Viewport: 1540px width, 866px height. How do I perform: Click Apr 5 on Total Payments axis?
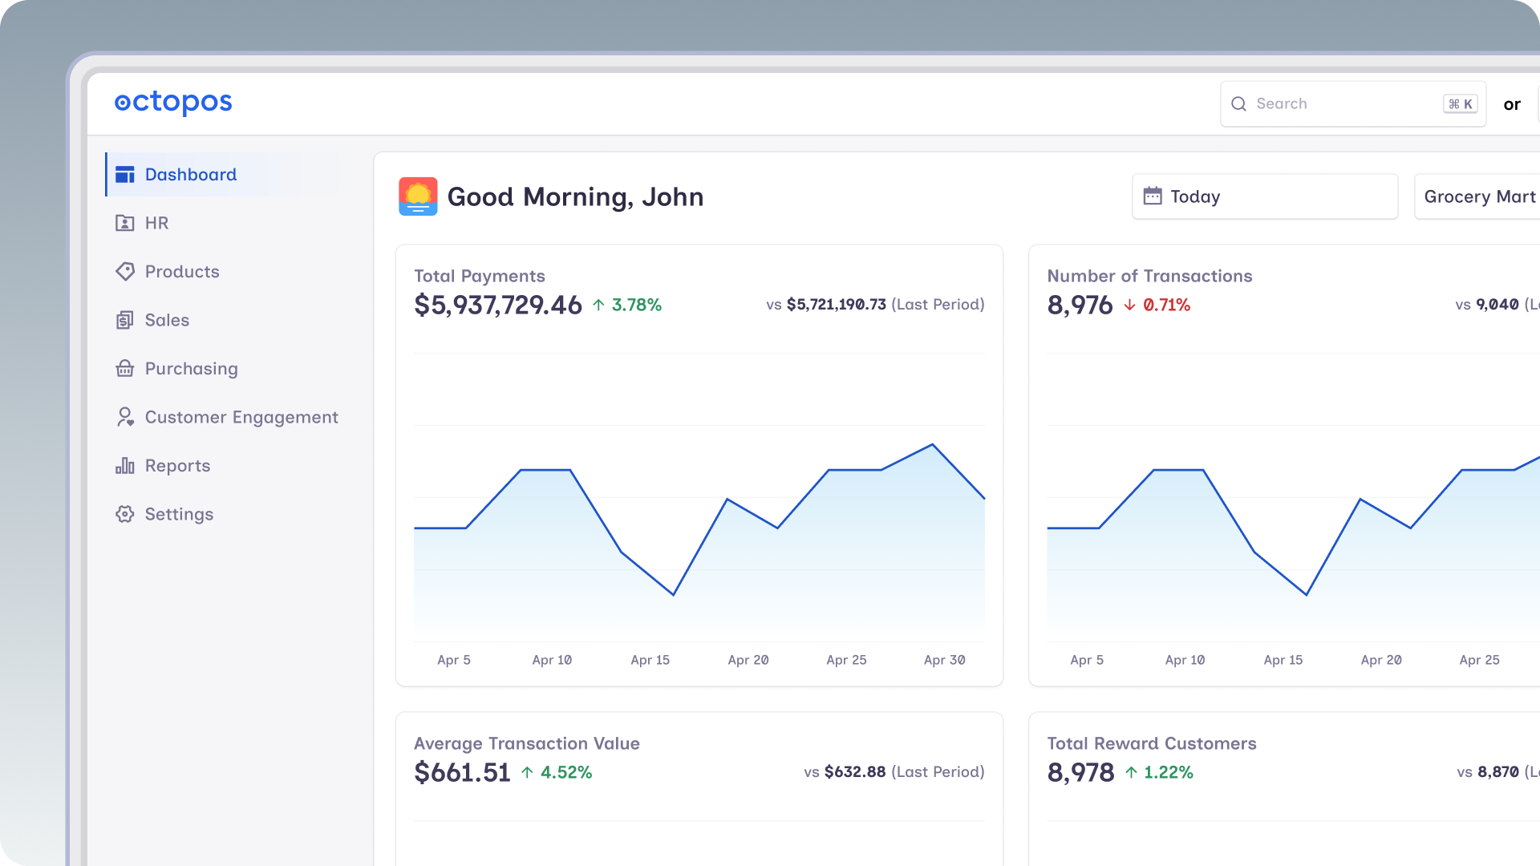point(454,660)
